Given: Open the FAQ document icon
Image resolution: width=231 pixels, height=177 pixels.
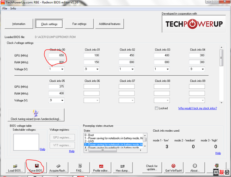Looking at the screenshot, I should click(80, 166).
